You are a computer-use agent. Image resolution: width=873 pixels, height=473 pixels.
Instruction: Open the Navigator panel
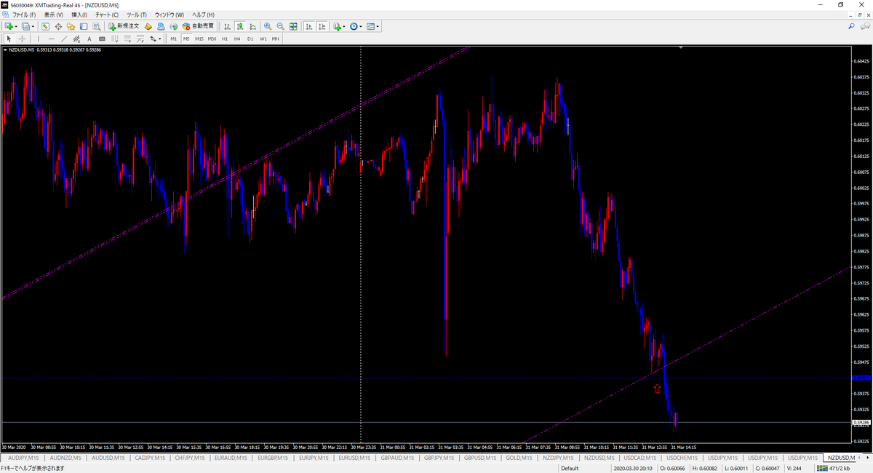pyautogui.click(x=71, y=26)
